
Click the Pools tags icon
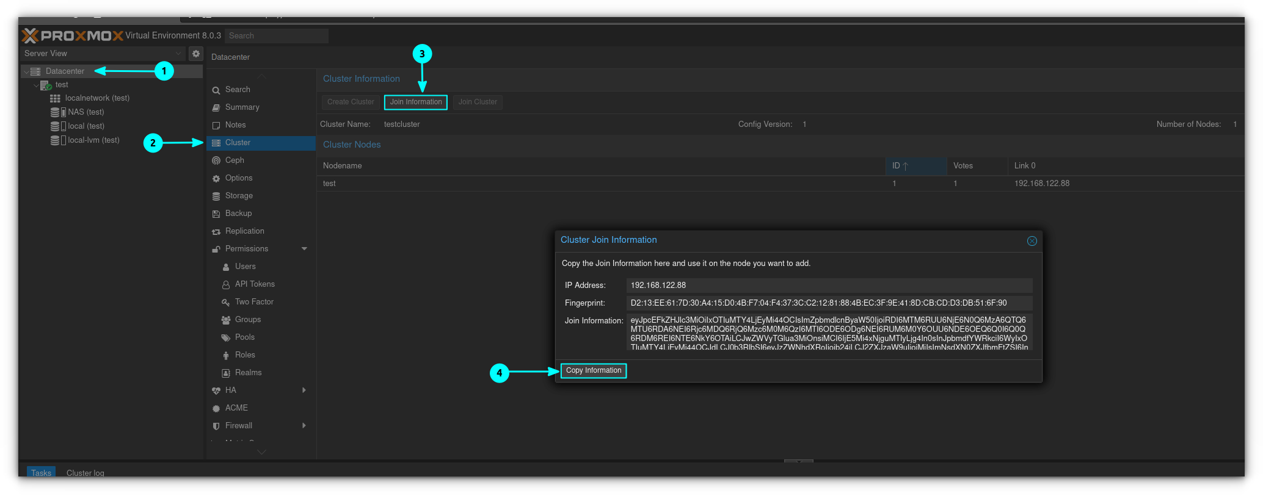click(226, 338)
